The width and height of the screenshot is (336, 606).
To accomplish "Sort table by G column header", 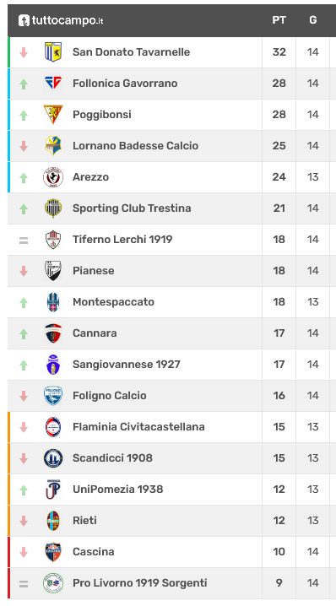I will click(x=313, y=20).
